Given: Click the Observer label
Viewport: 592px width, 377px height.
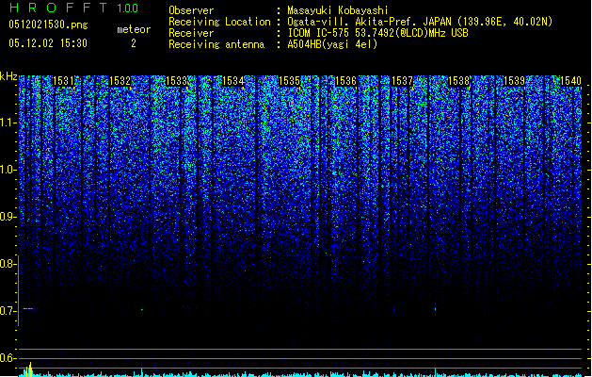Looking at the screenshot, I should pos(191,10).
